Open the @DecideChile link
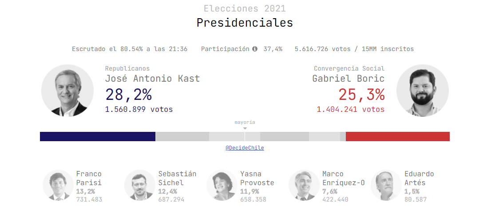This screenshot has width=495, height=210. 245,148
